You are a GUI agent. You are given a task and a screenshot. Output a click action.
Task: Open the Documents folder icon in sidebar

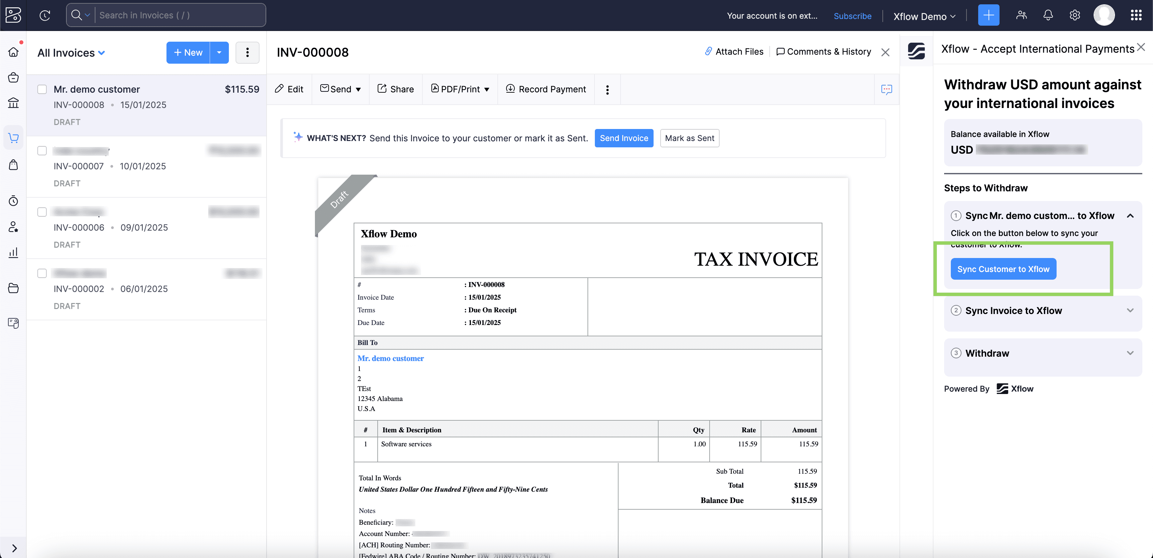pos(13,288)
